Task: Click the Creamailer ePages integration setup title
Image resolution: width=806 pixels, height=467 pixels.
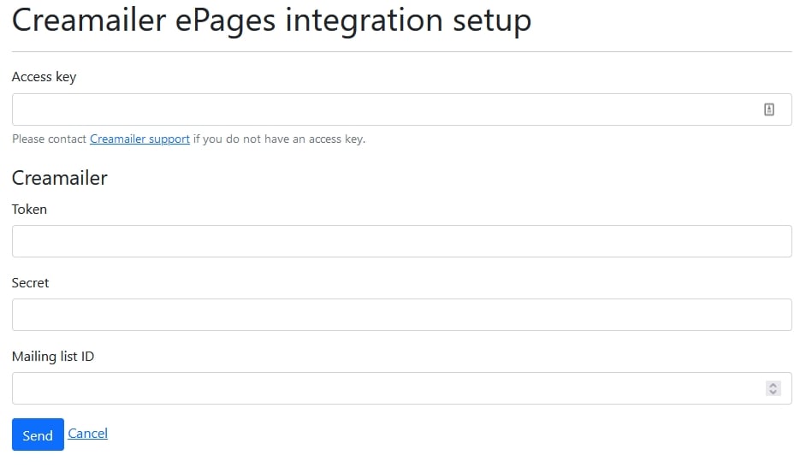Action: point(271,21)
